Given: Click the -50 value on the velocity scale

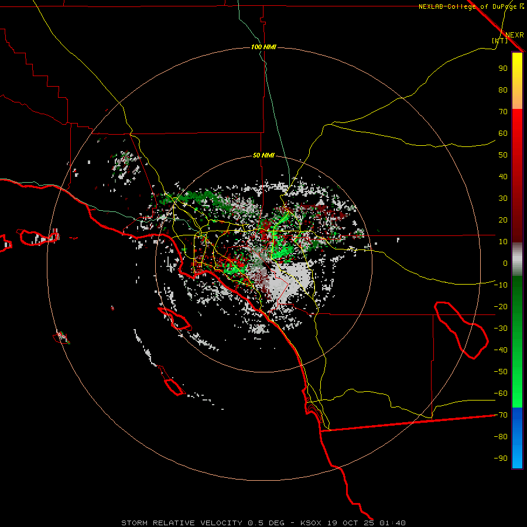Looking at the screenshot, I should click(x=501, y=372).
